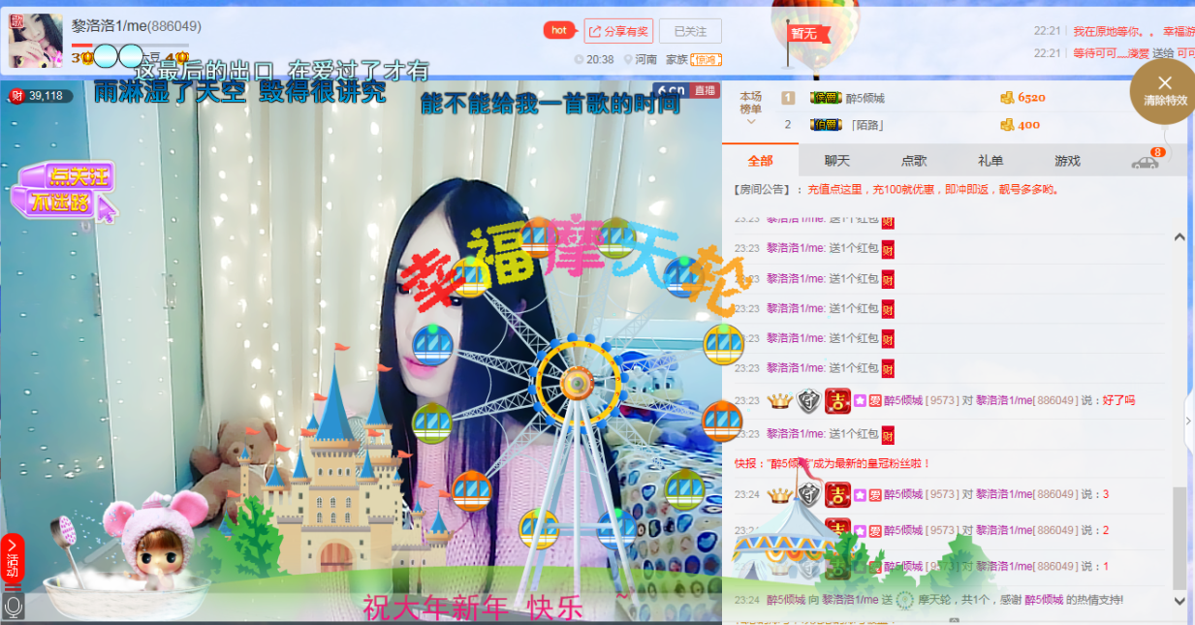
Task: Click the streamer level progress bar
Action: (131, 46)
